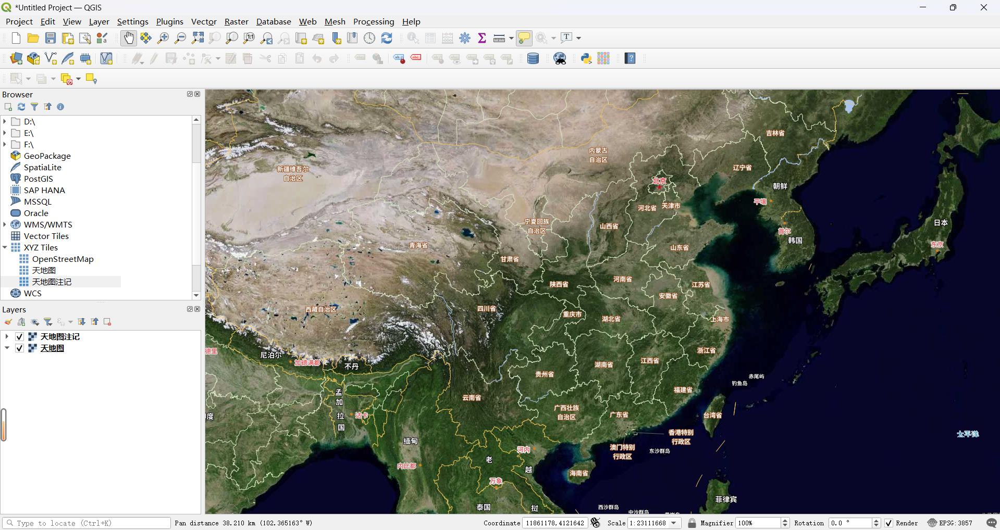Toggle visibility of 天地图 layer
1000x530 pixels.
tap(19, 348)
